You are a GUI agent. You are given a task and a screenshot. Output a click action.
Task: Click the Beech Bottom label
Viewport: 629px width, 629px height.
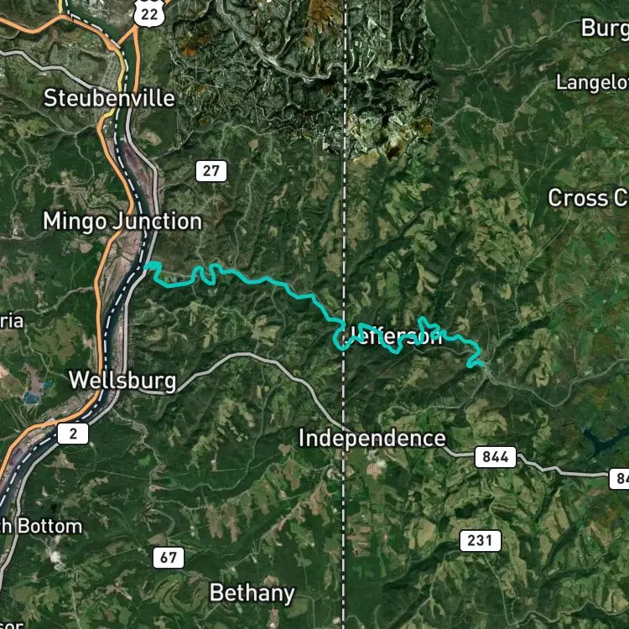(x=41, y=527)
